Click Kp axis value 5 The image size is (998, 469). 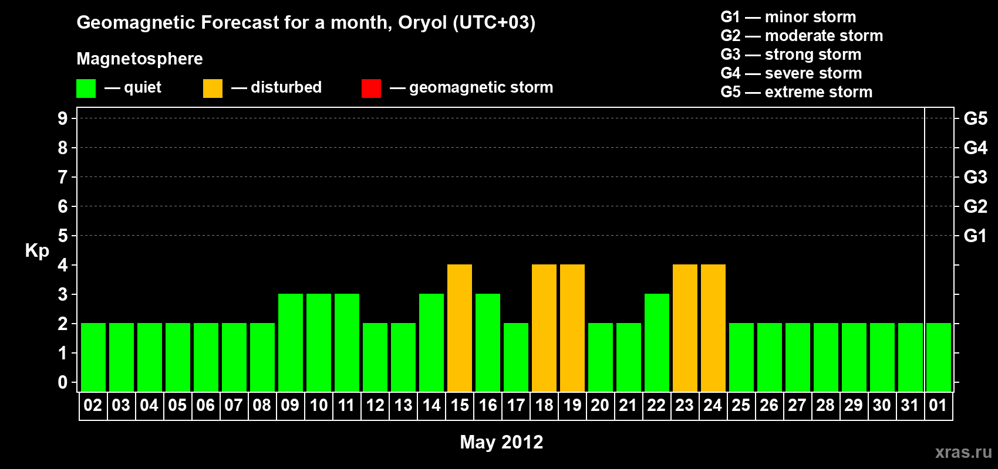click(x=63, y=236)
